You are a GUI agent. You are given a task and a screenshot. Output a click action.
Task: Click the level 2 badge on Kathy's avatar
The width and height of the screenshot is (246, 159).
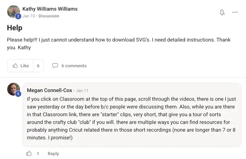point(18,16)
